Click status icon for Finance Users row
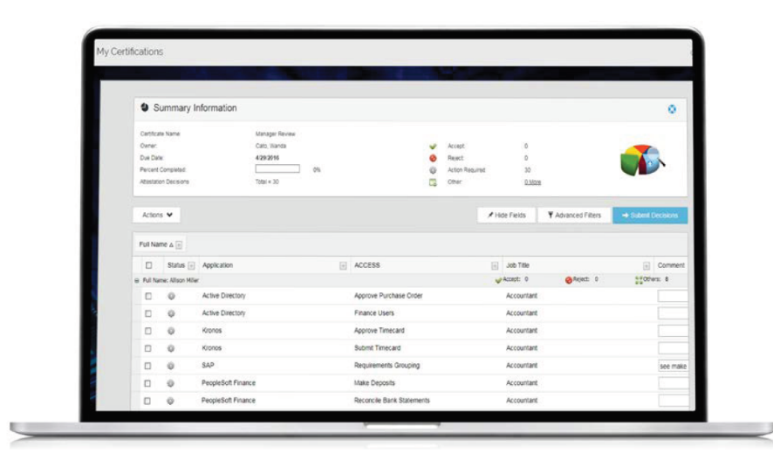The height and width of the screenshot is (460, 773). 171,313
